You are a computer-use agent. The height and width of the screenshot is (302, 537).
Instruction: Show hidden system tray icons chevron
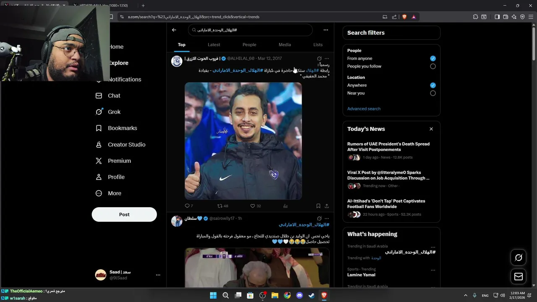(x=465, y=295)
